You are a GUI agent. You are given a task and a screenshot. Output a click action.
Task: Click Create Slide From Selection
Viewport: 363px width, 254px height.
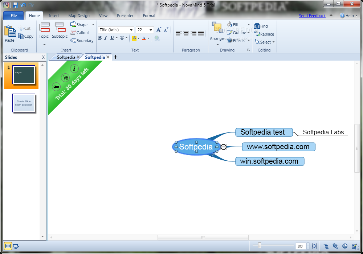24,103
